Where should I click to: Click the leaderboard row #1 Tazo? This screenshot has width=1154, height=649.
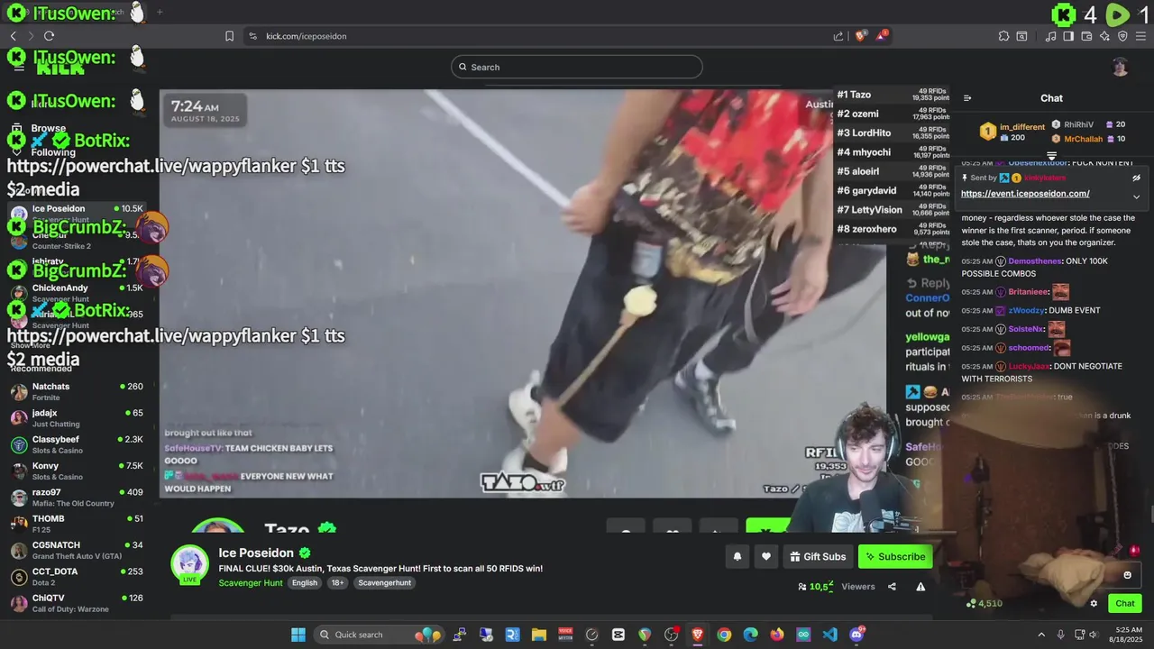(893, 95)
